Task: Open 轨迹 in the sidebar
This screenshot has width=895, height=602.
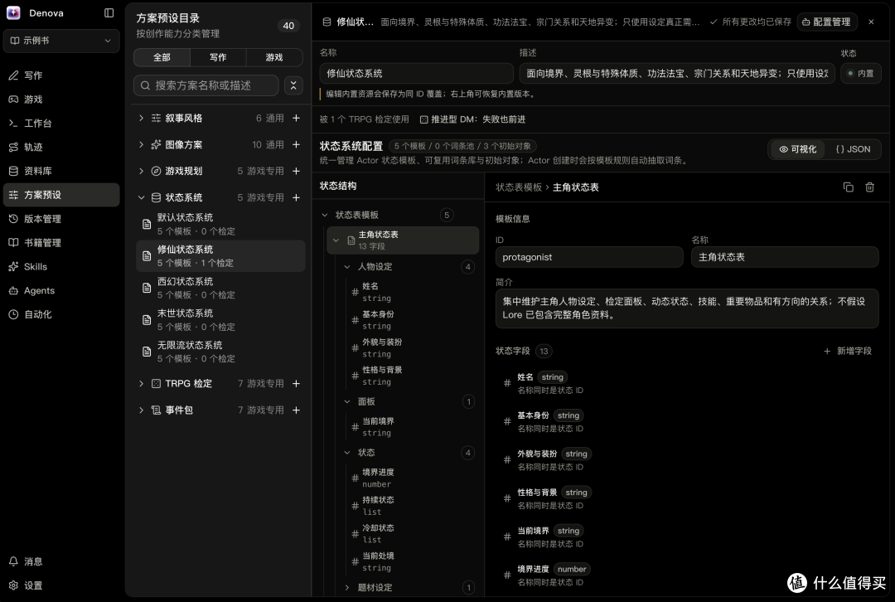Action: tap(61, 148)
